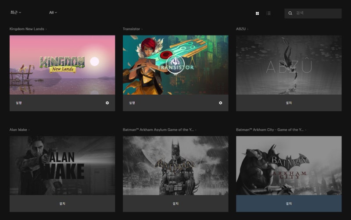This screenshot has width=351, height=220.
Task: Install Batman Arkham City with 설치
Action: (289, 204)
